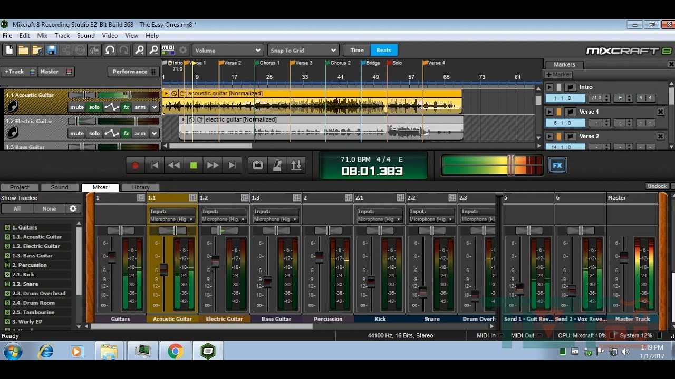The height and width of the screenshot is (379, 675).
Task: Open the View menu
Action: pos(132,36)
